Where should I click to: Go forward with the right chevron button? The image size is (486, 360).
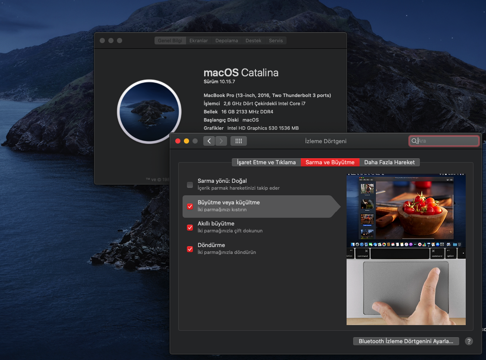tap(221, 141)
